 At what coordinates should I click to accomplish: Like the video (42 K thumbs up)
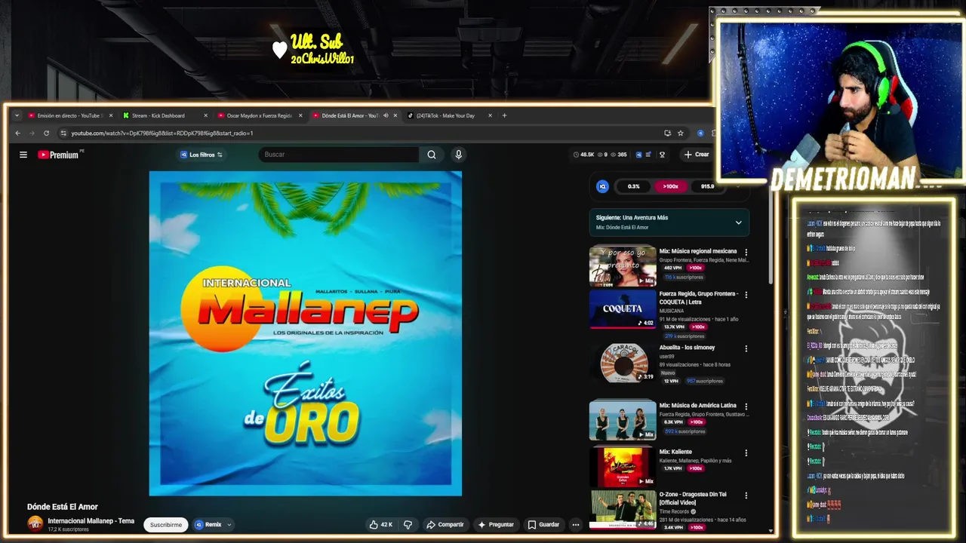[x=380, y=524]
